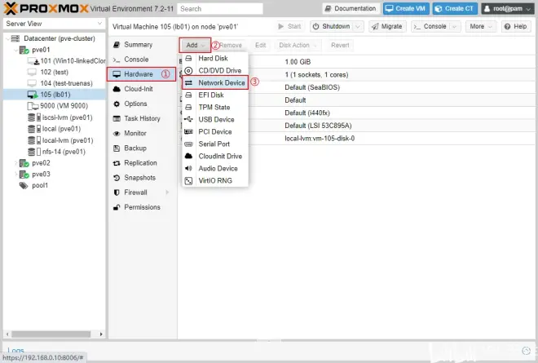Click the Snapshots history icon
Viewport: 538px width, 363px height.
coord(117,178)
